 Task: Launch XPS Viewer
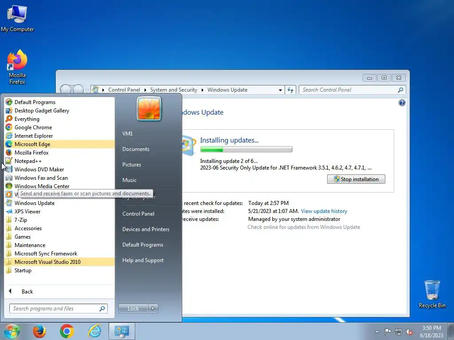point(59,211)
